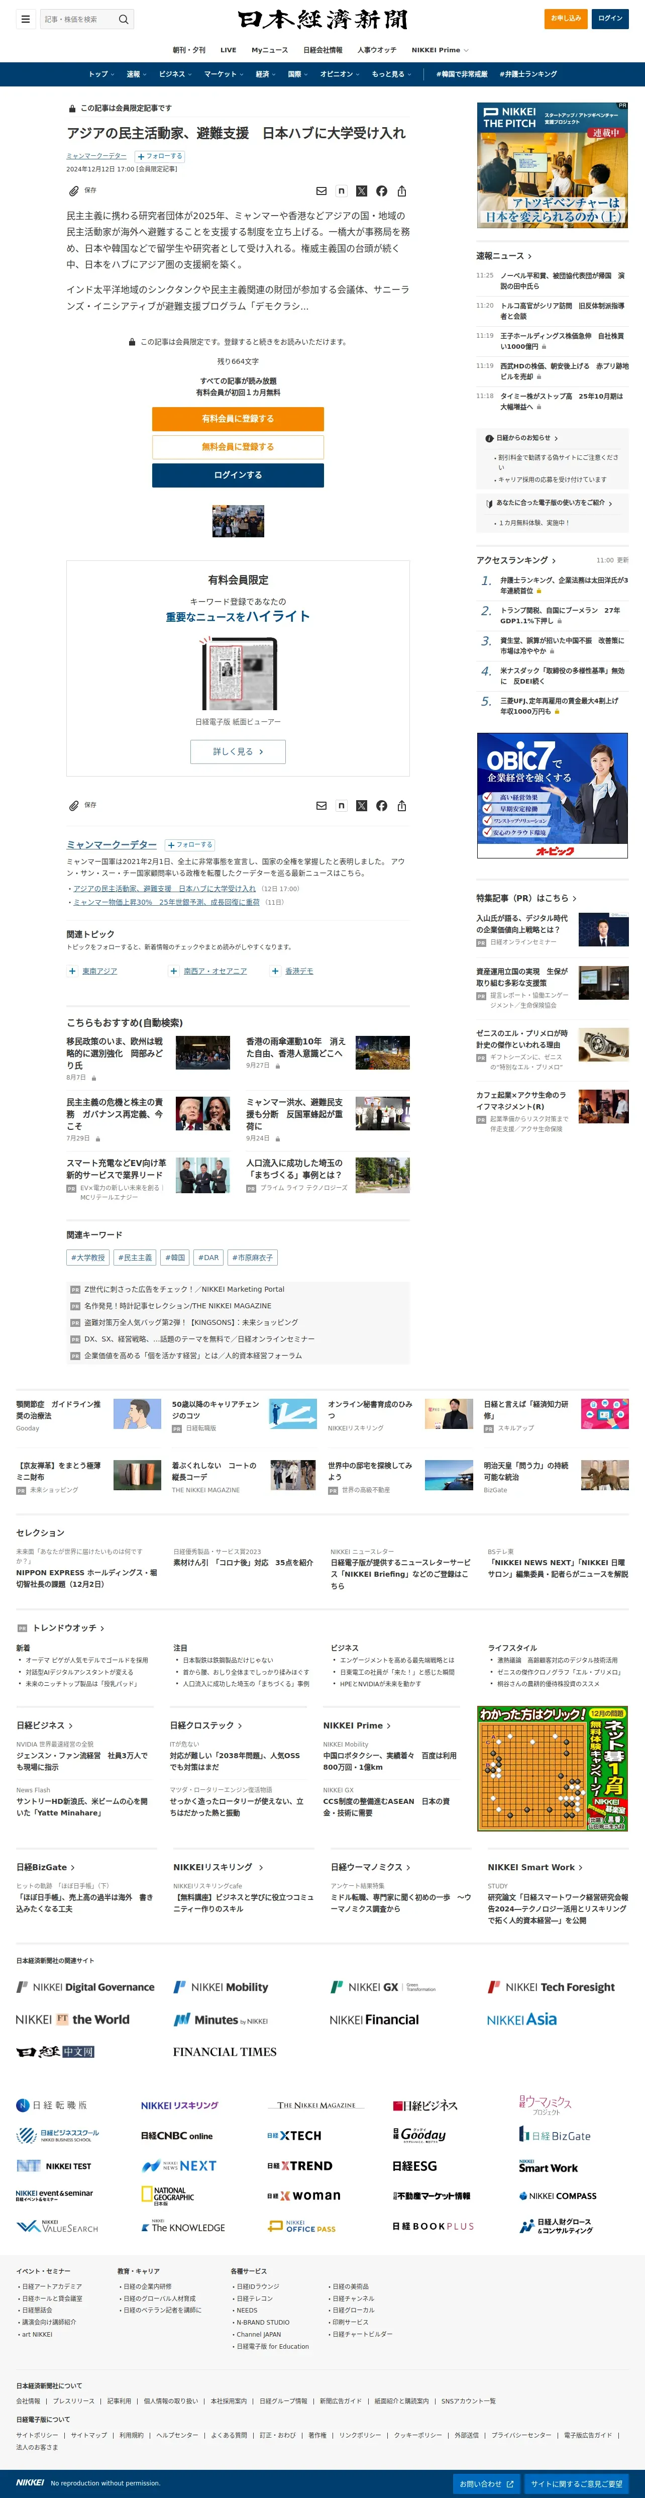Click 有料会員に登録する button
The width and height of the screenshot is (645, 2498).
click(x=237, y=419)
